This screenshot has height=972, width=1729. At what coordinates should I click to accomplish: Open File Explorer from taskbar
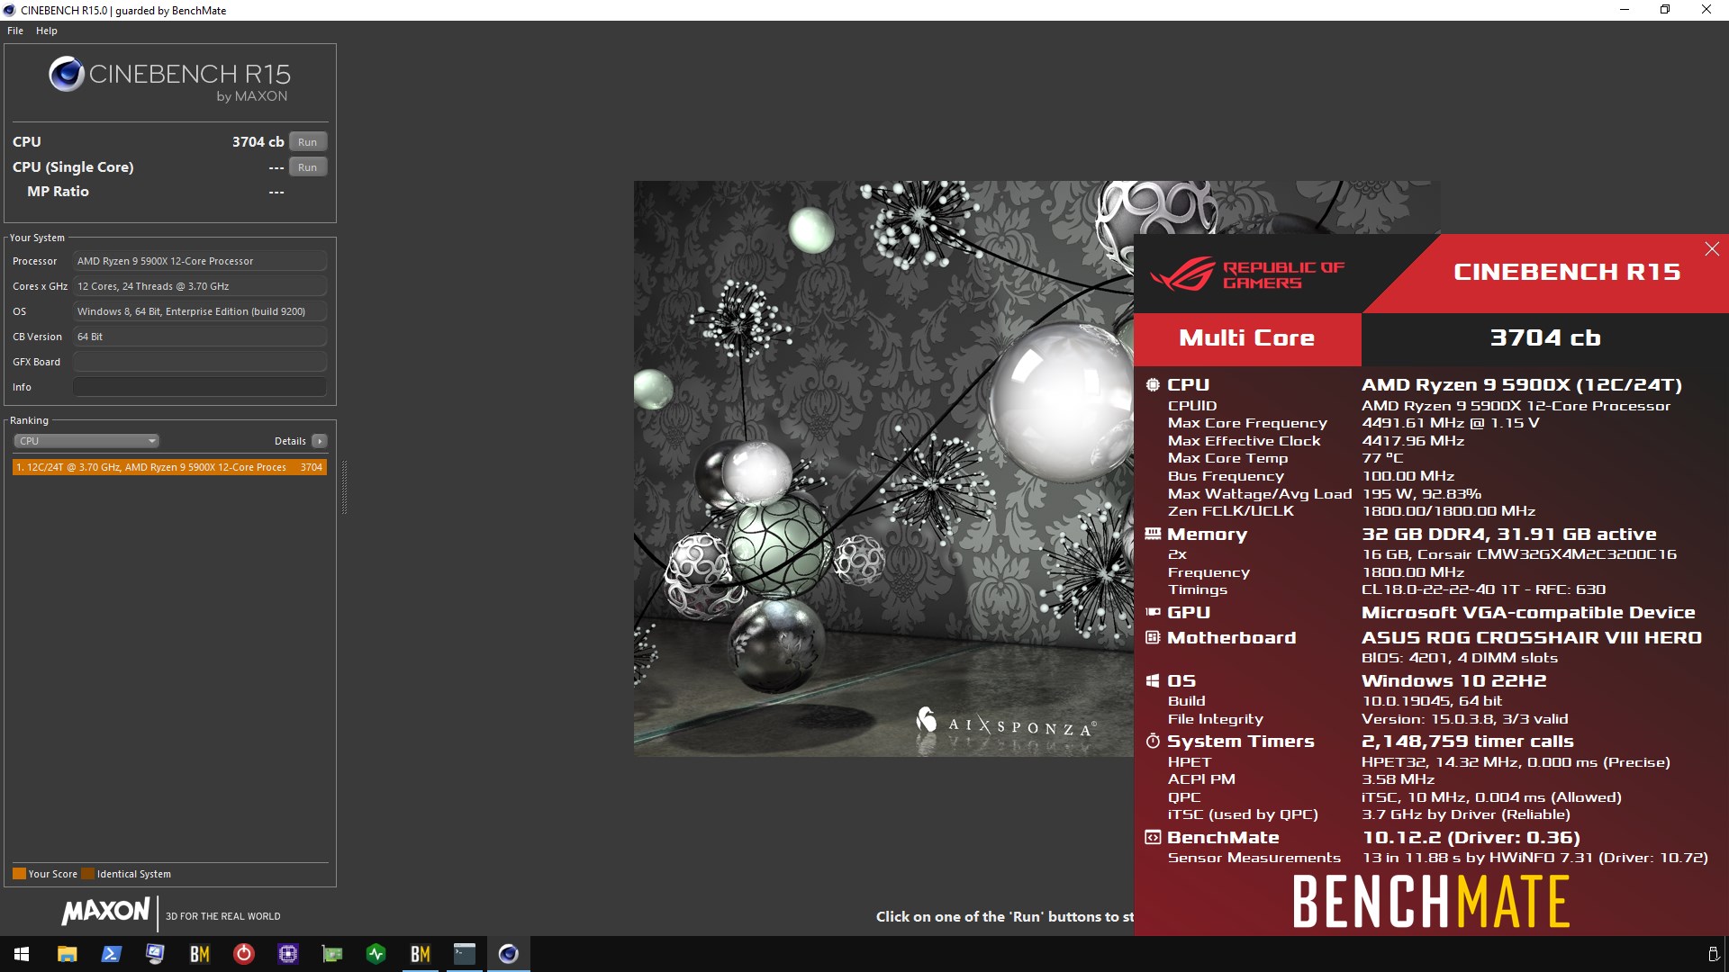(x=67, y=954)
